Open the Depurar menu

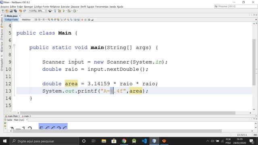point(75,7)
